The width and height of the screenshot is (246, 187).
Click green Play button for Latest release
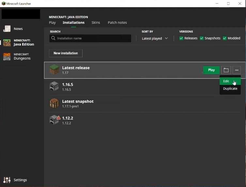coord(211,70)
